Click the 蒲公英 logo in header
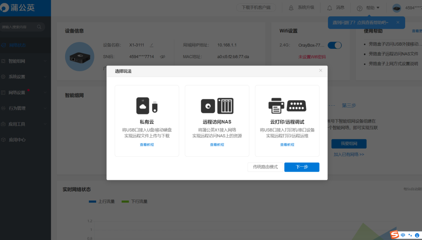Screen dimensions: 422x240 [18, 8]
